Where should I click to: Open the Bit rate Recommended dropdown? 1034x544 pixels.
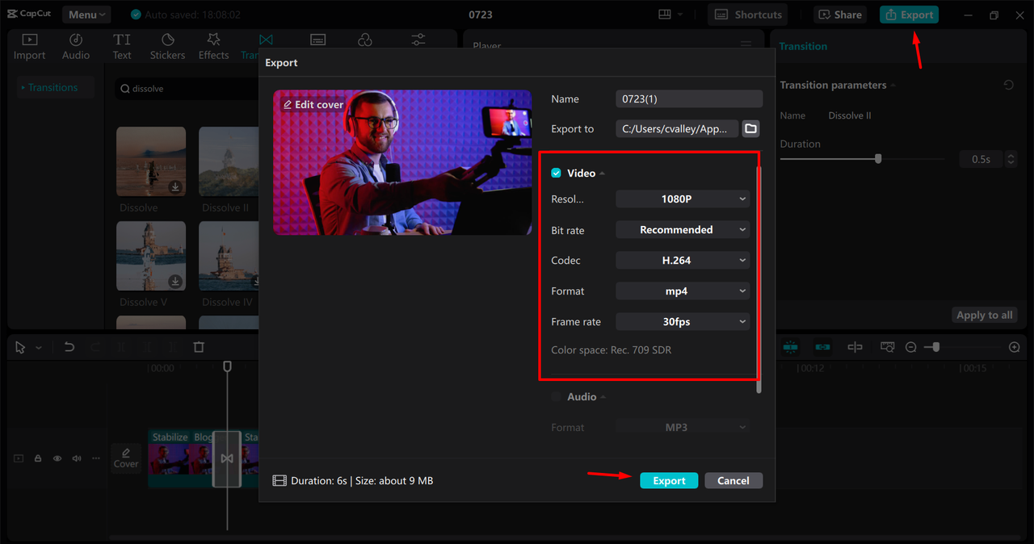(x=683, y=230)
